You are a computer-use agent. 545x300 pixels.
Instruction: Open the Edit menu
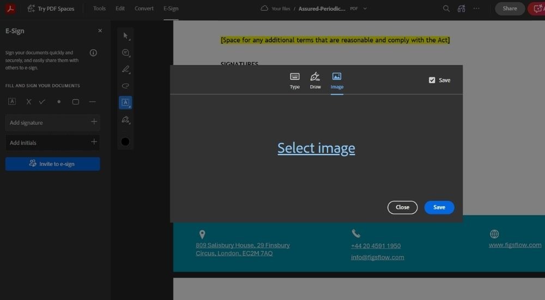pos(120,8)
